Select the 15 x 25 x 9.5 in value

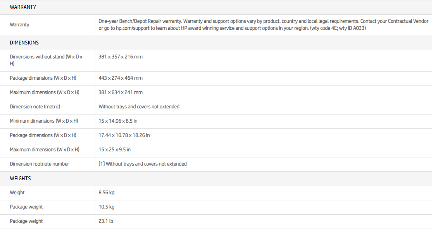click(114, 150)
